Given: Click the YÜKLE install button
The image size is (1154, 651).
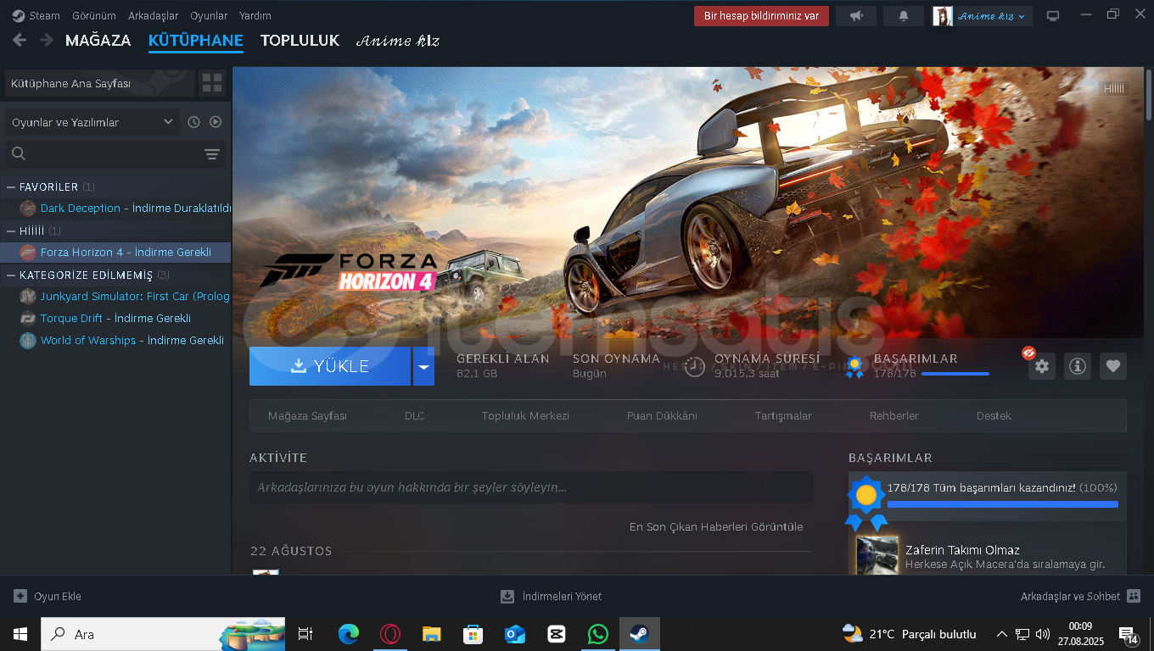Looking at the screenshot, I should [330, 366].
